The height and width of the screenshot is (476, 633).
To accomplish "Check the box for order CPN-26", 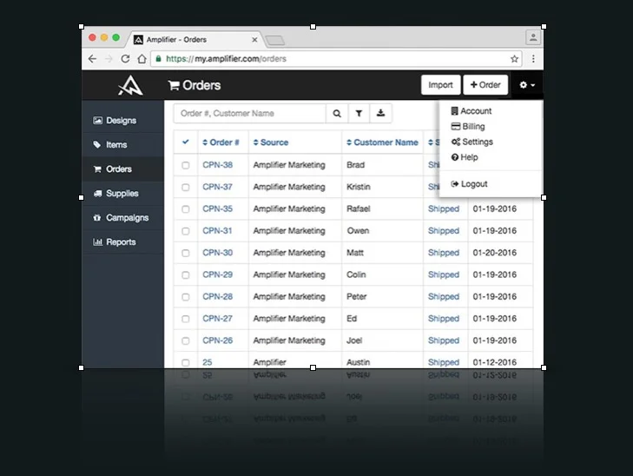I will tap(185, 340).
